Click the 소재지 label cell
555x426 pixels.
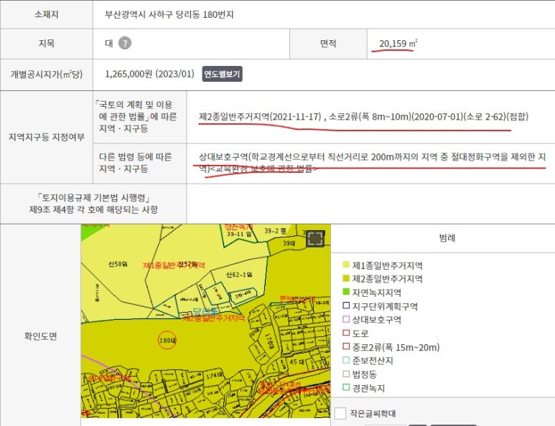47,14
